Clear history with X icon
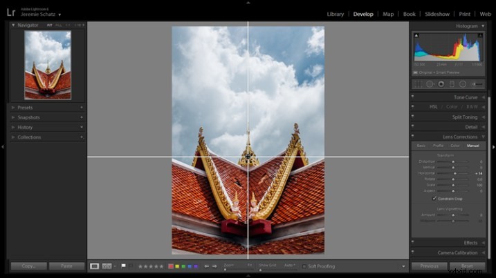Image resolution: width=496 pixels, height=278 pixels. click(82, 127)
